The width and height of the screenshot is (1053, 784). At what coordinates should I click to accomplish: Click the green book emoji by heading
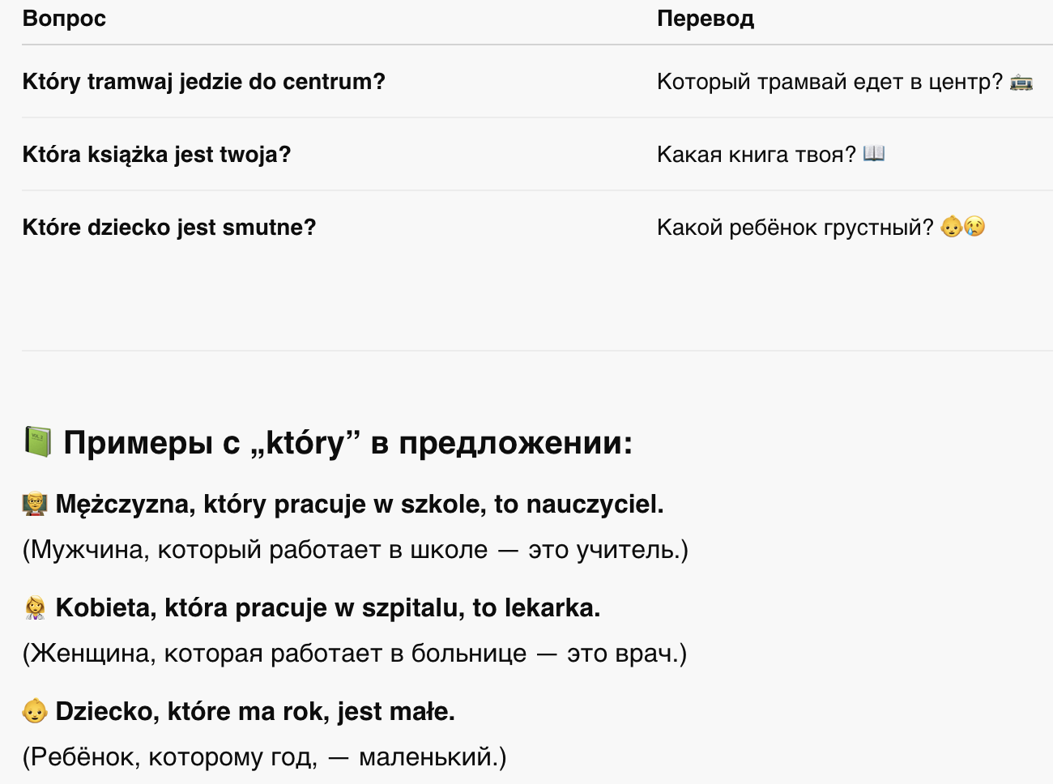[x=37, y=442]
